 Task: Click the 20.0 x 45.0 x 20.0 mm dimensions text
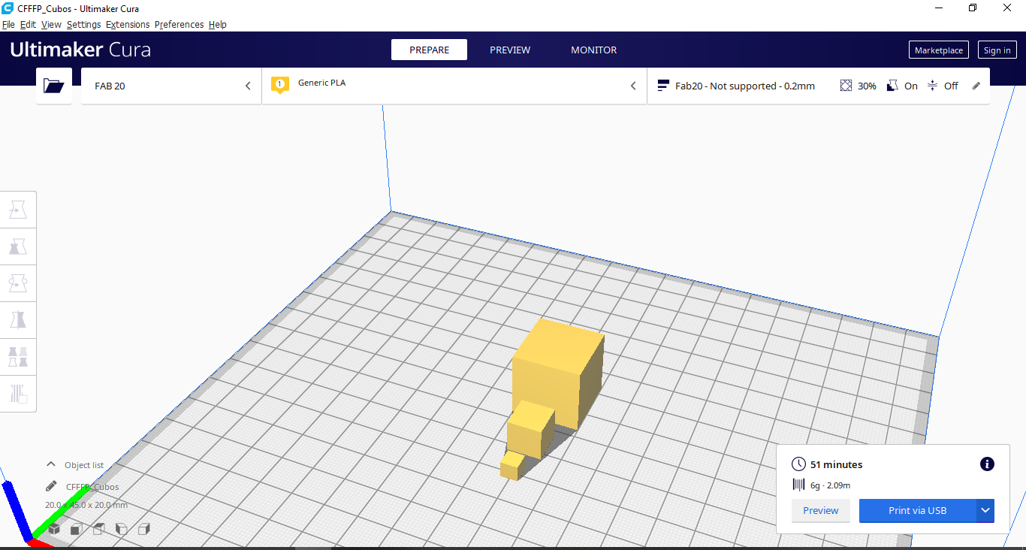[86, 505]
